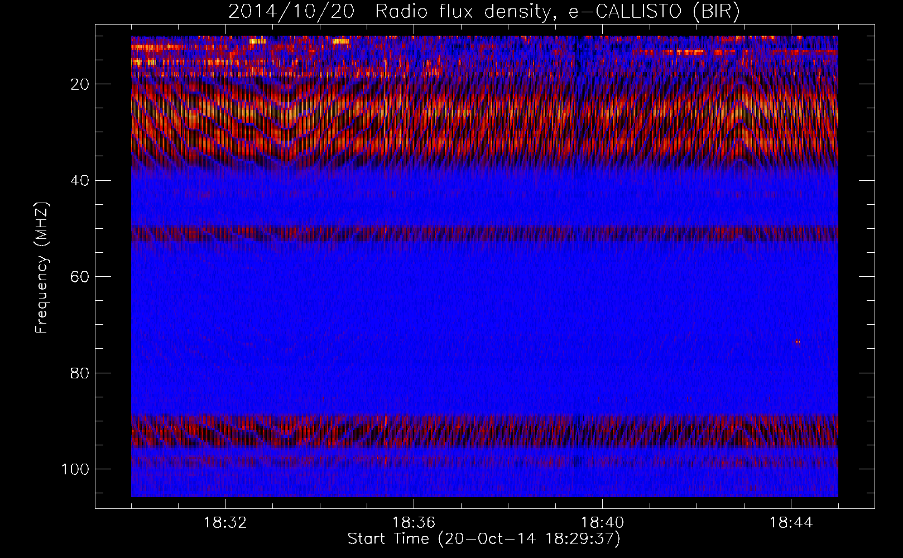Click the 'Frequency (MHZ)' axis label
Image resolution: width=903 pixels, height=558 pixels.
click(42, 268)
